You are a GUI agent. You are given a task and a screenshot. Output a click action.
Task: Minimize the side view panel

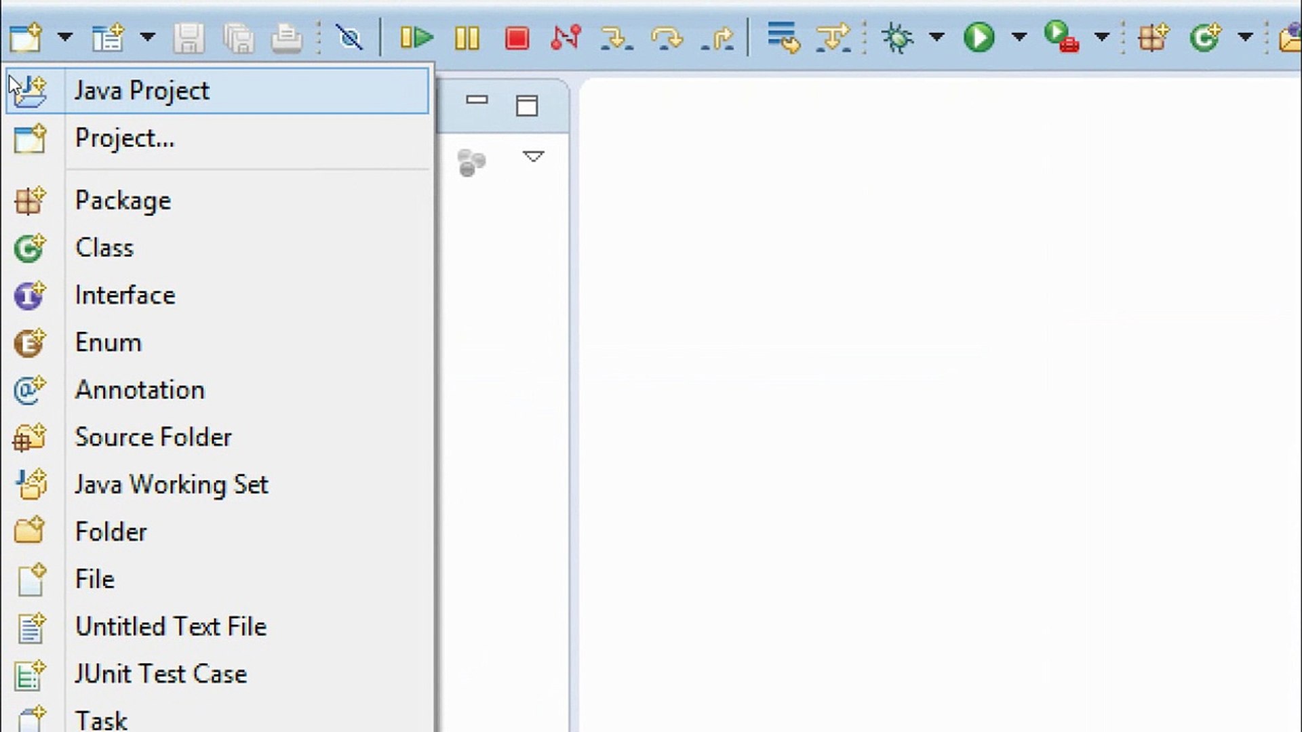click(477, 100)
